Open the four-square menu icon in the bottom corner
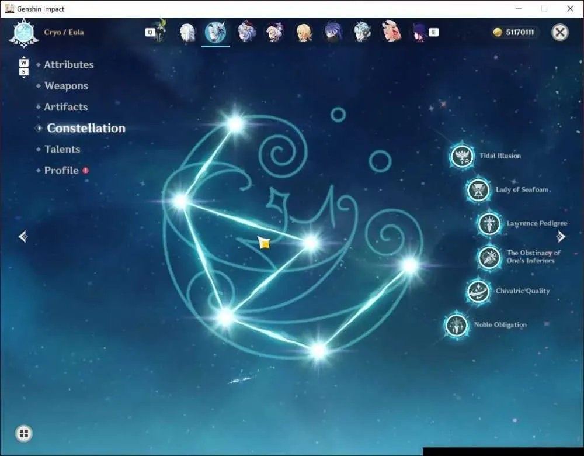 24,433
